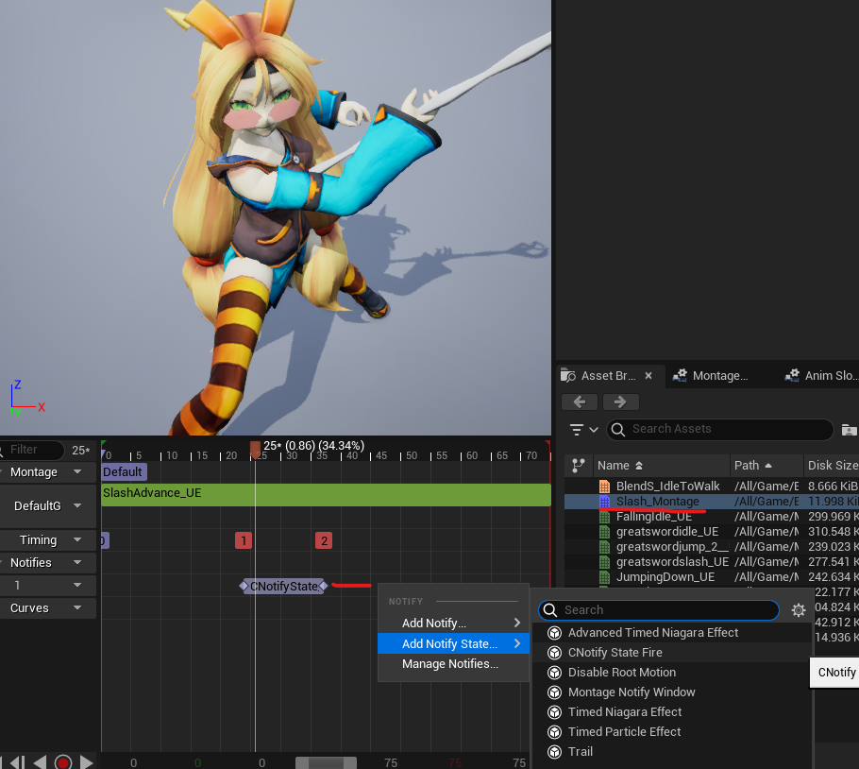The height and width of the screenshot is (769, 859).
Task: Switch to the Asset Browser tab
Action: tap(608, 375)
